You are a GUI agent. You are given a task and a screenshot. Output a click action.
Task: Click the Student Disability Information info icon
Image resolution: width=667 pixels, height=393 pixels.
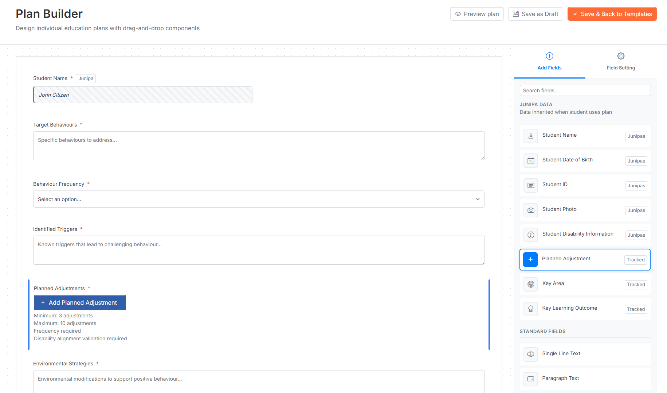[x=530, y=234]
